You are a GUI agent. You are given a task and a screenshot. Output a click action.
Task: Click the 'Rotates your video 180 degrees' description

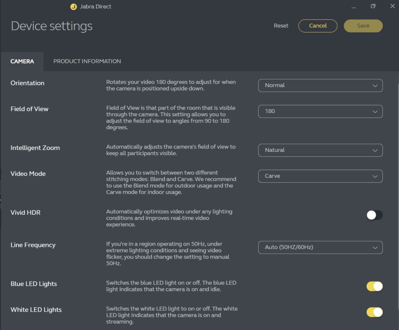(x=171, y=85)
